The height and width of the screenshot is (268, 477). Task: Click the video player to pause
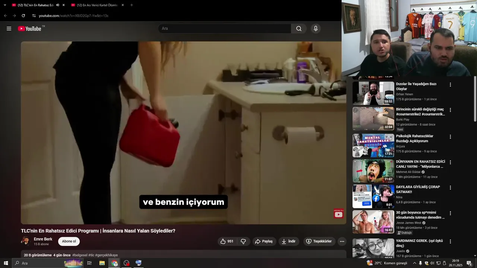[183, 133]
